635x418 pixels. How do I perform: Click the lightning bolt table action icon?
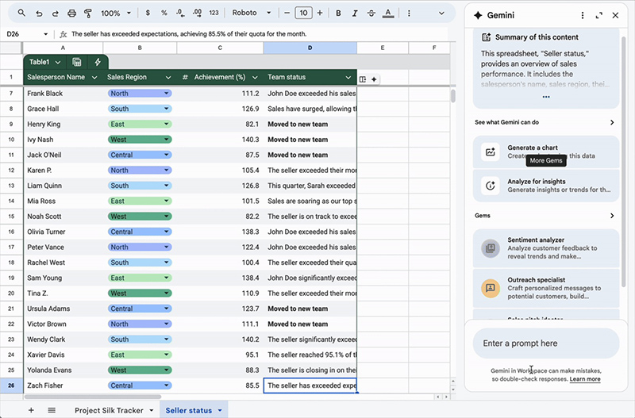click(x=98, y=62)
